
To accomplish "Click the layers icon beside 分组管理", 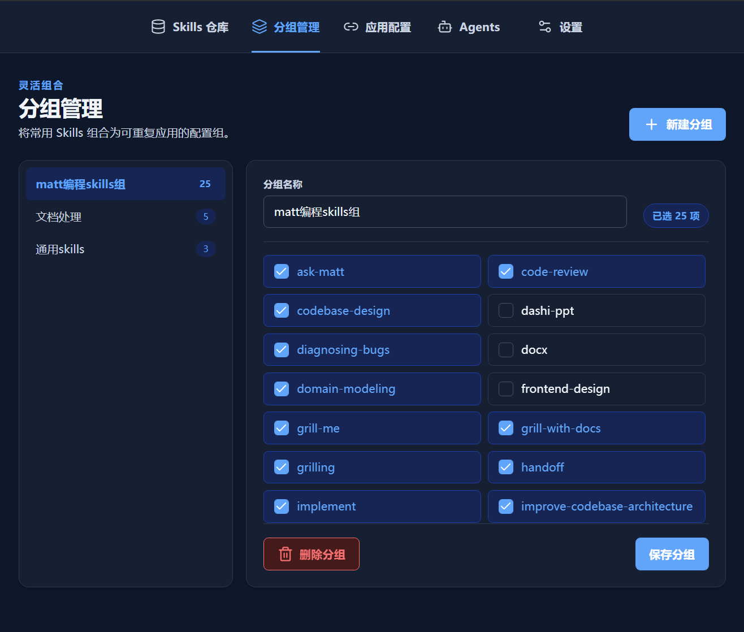I will click(259, 27).
